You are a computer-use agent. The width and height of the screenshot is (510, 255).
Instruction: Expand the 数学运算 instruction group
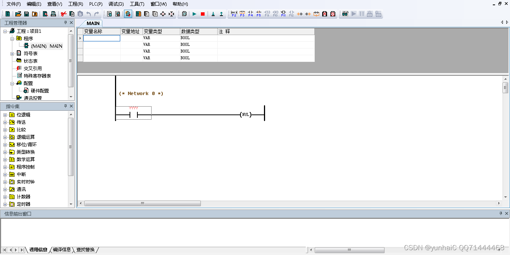click(x=5, y=160)
